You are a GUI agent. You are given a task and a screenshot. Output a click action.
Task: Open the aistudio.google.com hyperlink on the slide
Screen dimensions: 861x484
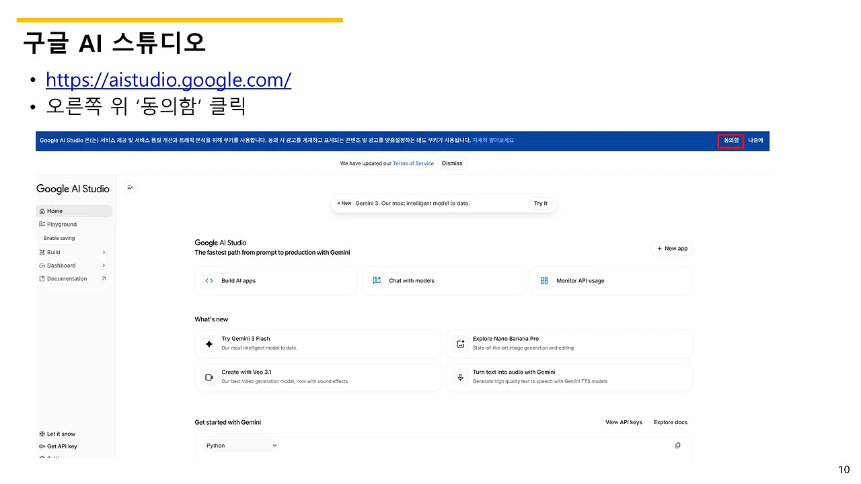(168, 80)
